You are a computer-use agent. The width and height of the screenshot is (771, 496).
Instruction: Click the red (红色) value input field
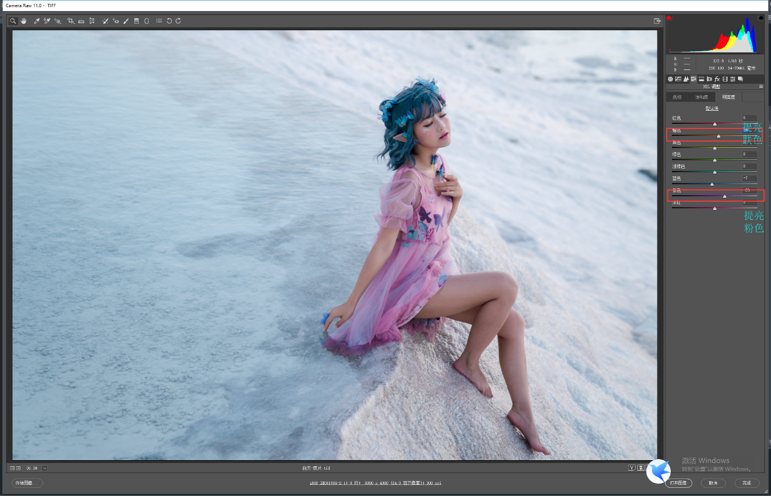tap(749, 118)
